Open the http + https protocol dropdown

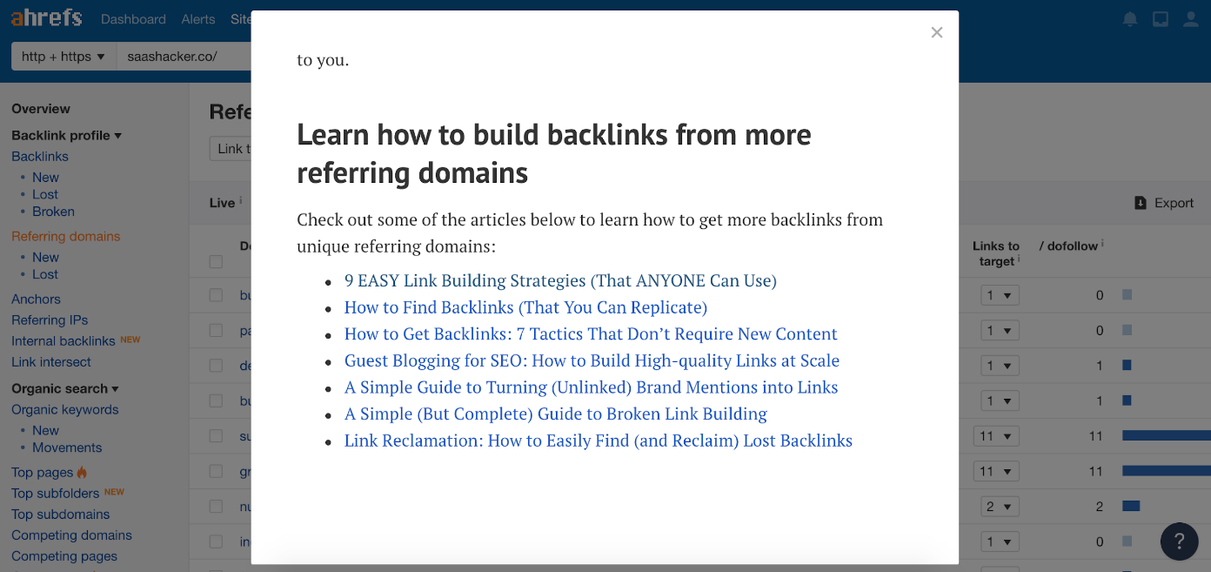(63, 57)
